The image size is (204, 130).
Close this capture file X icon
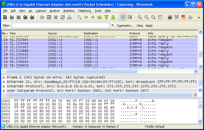tap(56, 17)
